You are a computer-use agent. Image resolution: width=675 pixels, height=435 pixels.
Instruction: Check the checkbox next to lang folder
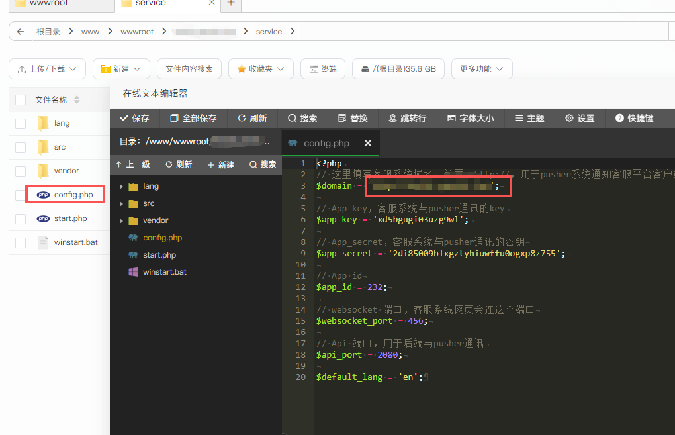[21, 123]
